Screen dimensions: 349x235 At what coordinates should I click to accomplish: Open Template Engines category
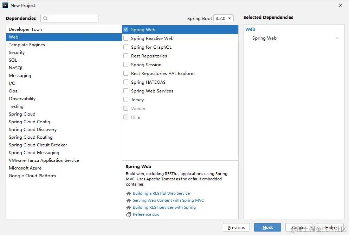(64, 45)
